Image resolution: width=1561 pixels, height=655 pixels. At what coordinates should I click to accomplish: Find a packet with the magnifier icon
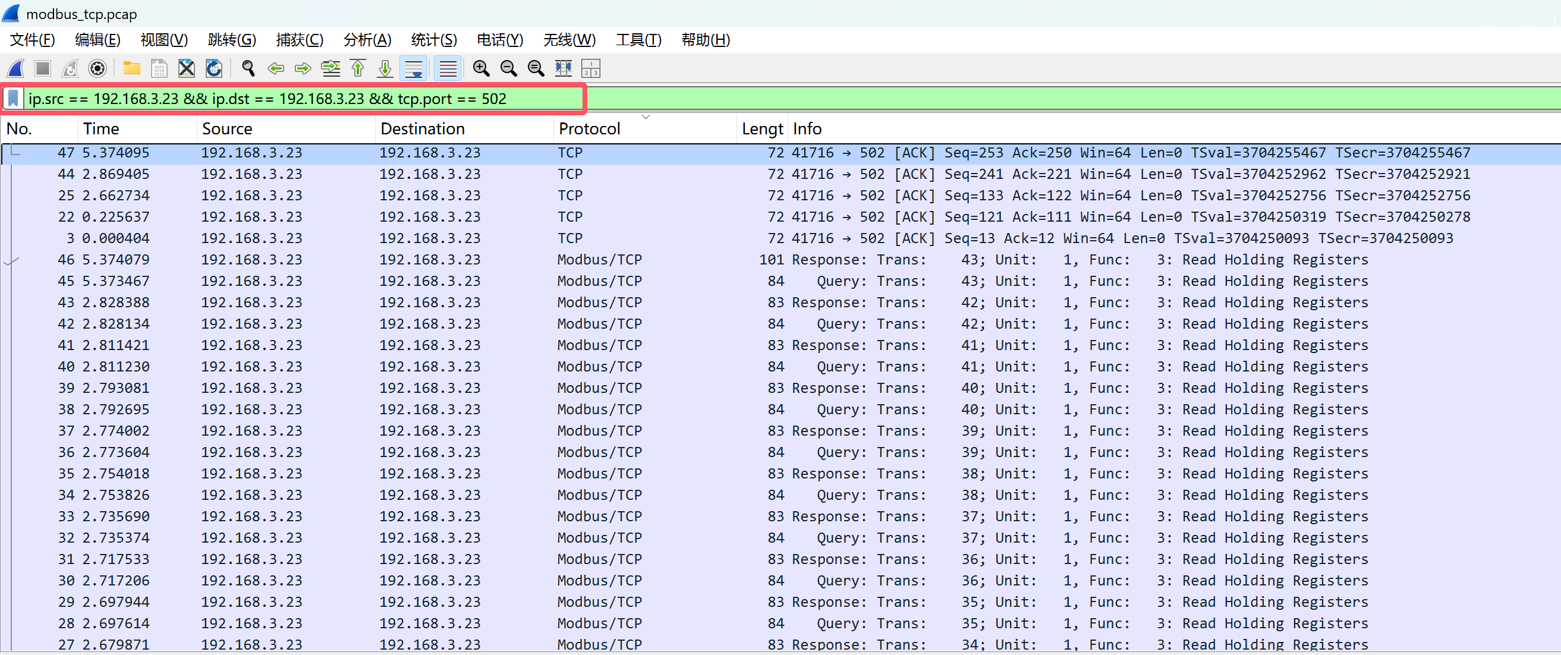[x=248, y=68]
